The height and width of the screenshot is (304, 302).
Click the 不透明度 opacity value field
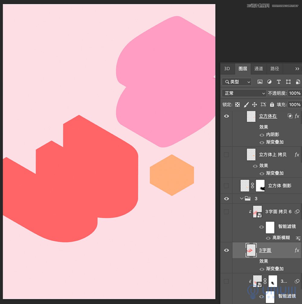pos(294,93)
